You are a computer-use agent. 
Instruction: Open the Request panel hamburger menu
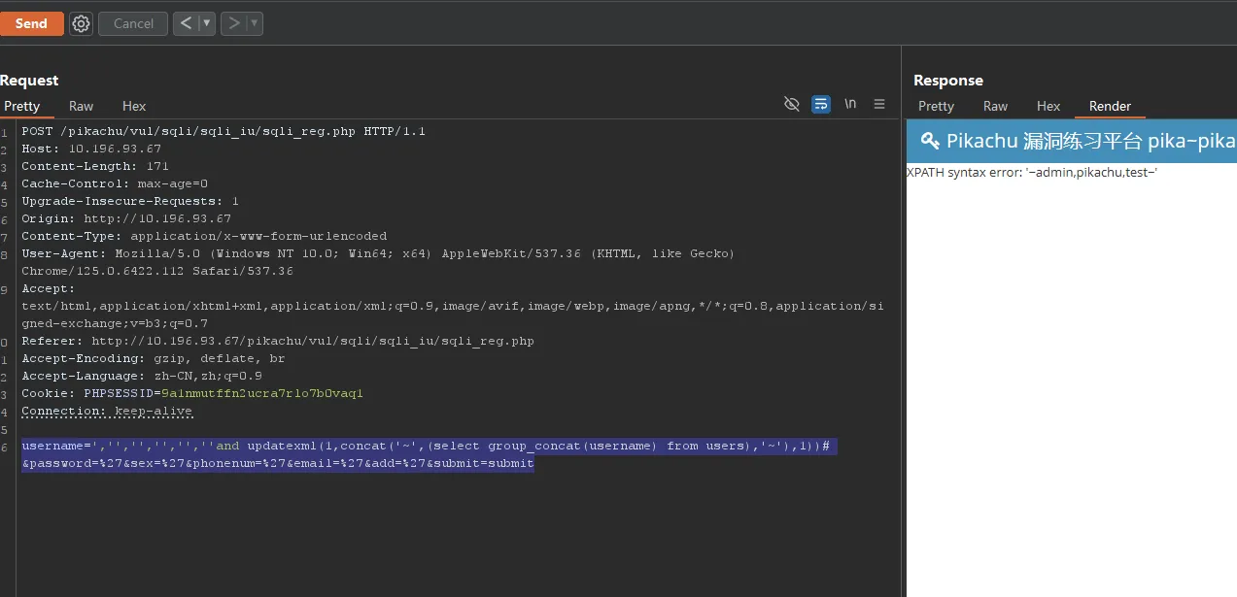coord(879,104)
